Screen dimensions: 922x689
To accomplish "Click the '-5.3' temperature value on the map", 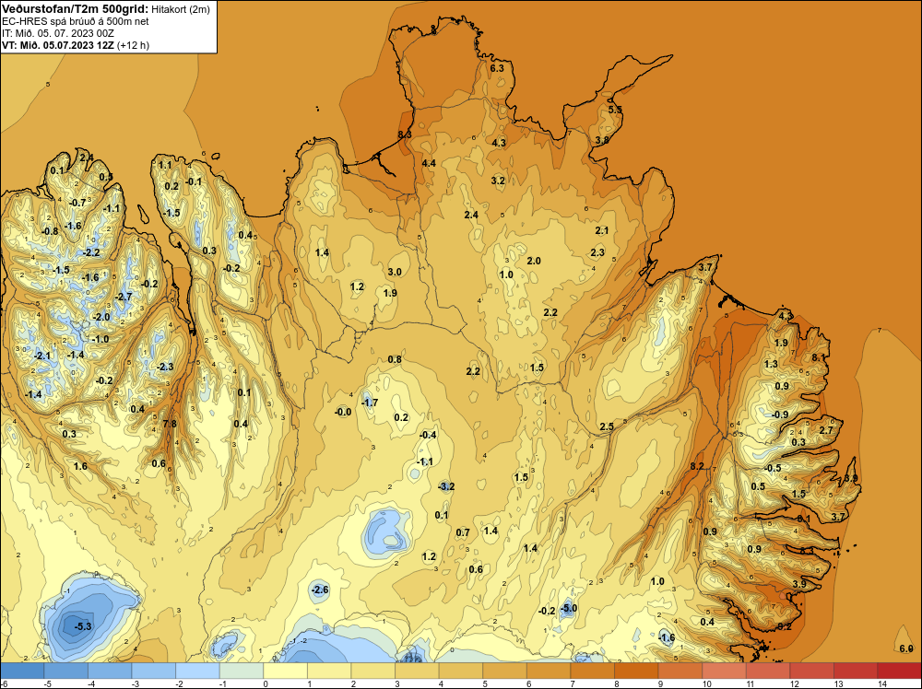I will point(83,626).
